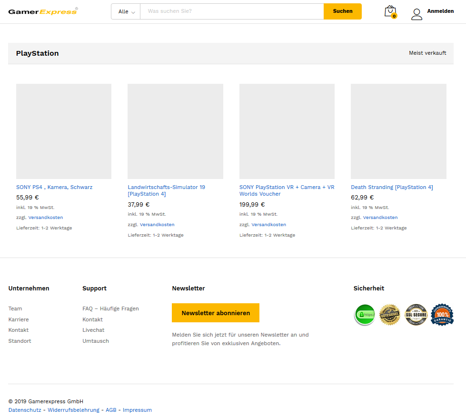Click the 100% Garantie badge

pos(442,315)
